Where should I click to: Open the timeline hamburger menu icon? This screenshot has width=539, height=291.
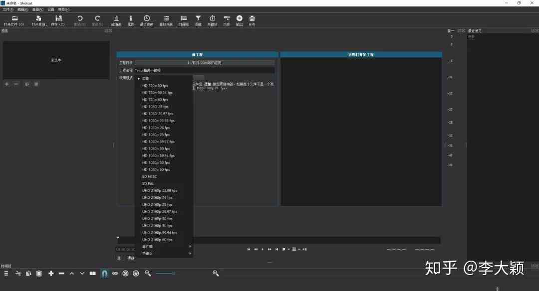pos(6,274)
